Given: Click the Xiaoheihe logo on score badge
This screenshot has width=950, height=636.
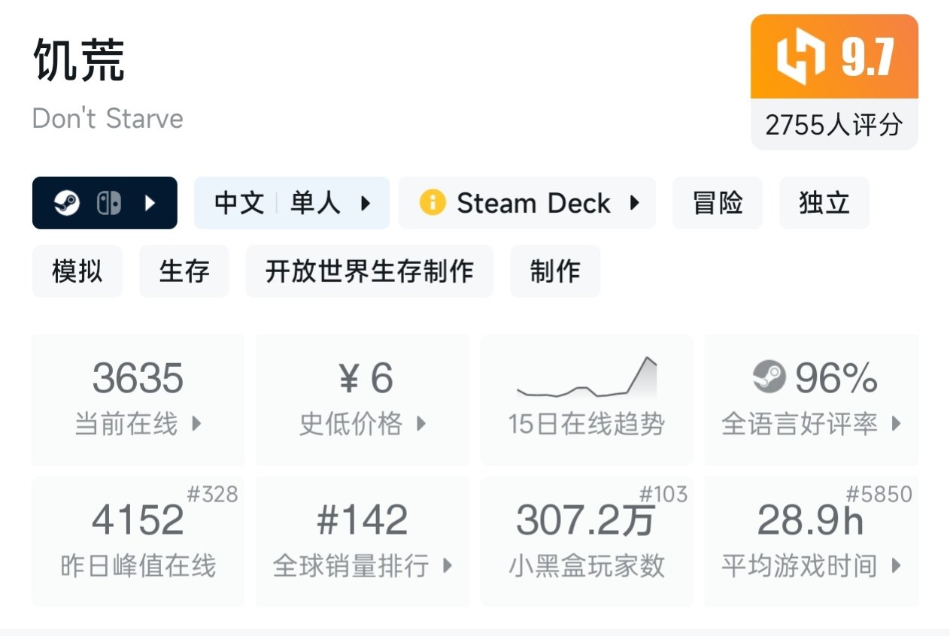Looking at the screenshot, I should [800, 58].
